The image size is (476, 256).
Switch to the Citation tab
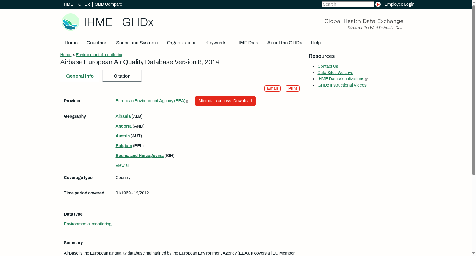pyautogui.click(x=122, y=76)
